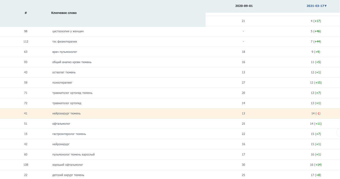Image resolution: width=340 pixels, height=179 pixels.
Task: Click the остеопат тюмень keyword
Action: point(64,72)
